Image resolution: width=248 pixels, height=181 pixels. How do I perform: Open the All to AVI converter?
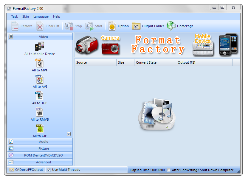pyautogui.click(x=40, y=81)
